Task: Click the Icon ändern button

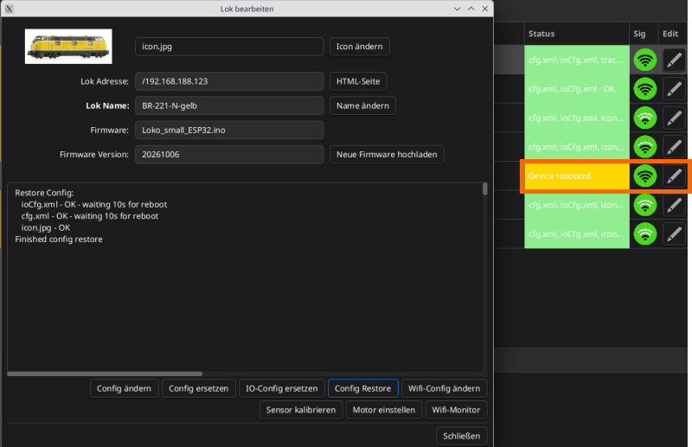Action: 359,47
